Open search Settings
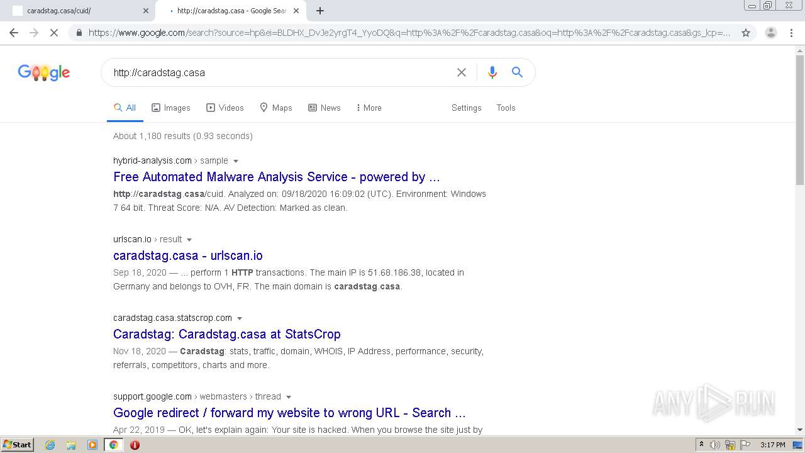 click(x=466, y=108)
